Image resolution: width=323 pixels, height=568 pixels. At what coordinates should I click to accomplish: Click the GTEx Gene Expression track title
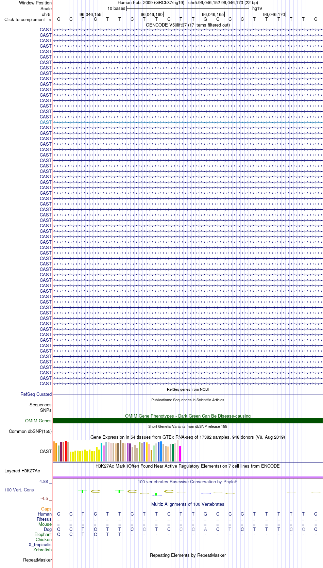[x=188, y=437]
